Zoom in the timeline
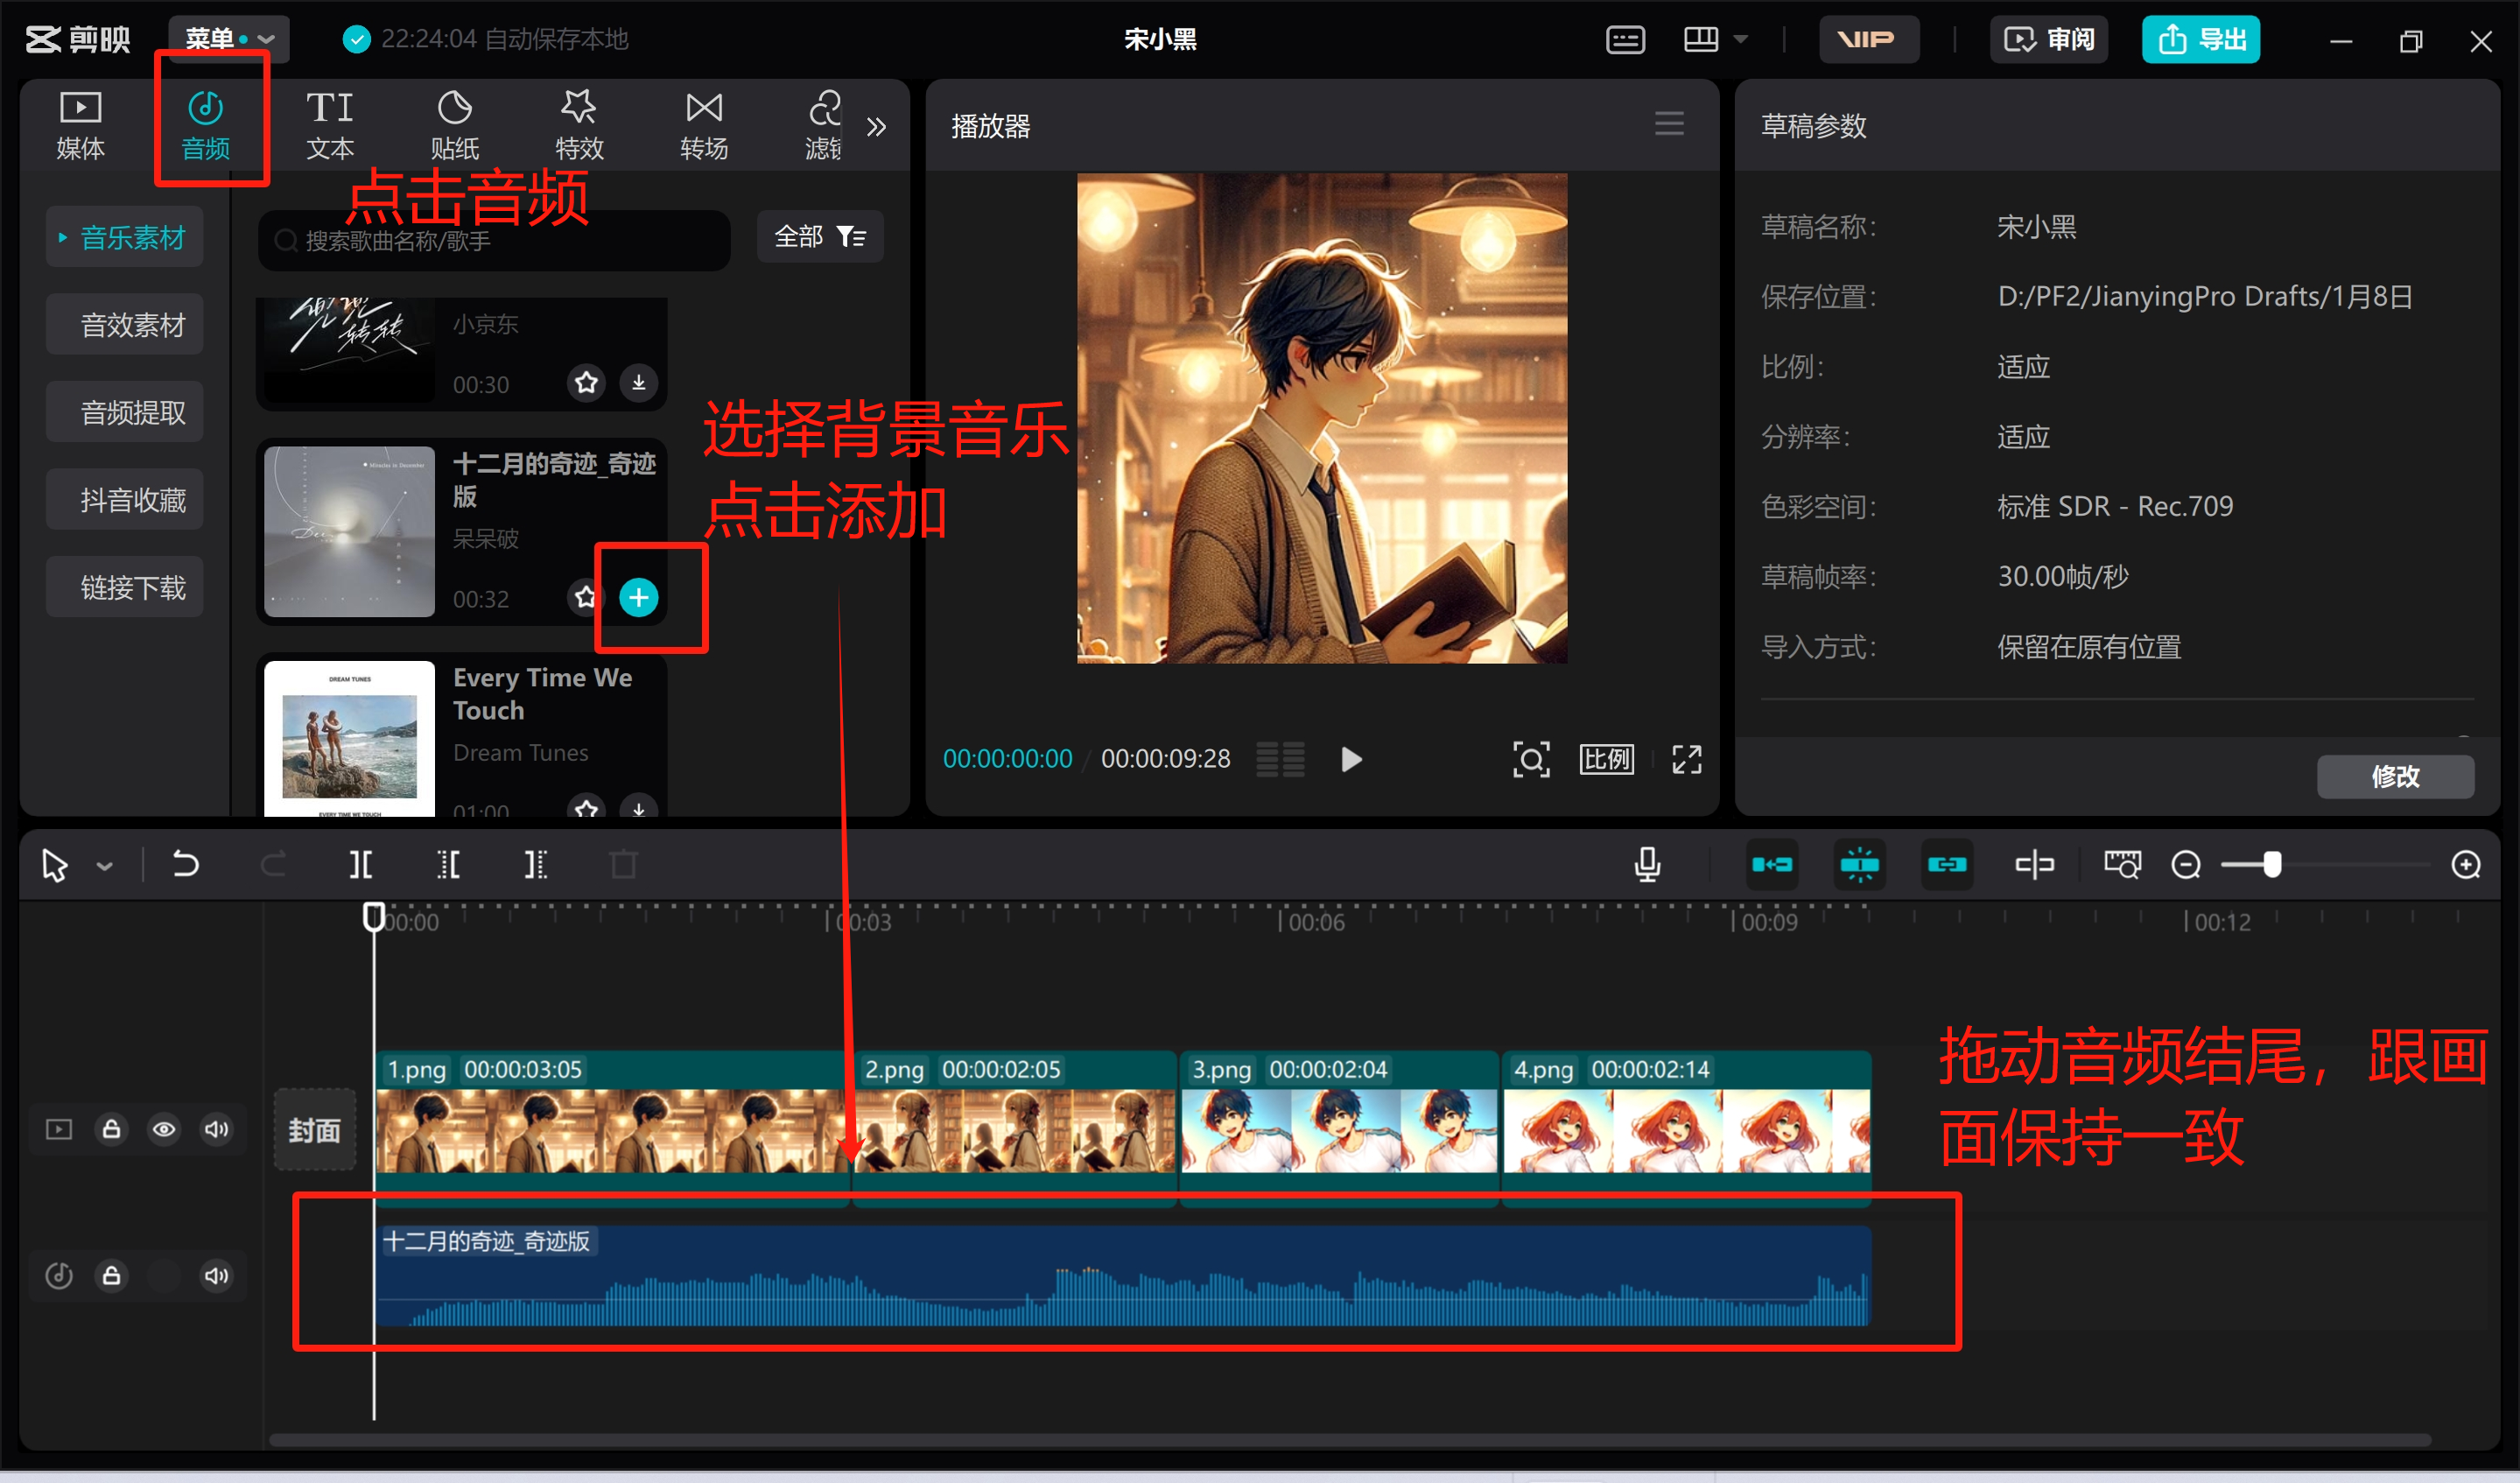Screen dimensions: 2520x1483 (2466, 865)
